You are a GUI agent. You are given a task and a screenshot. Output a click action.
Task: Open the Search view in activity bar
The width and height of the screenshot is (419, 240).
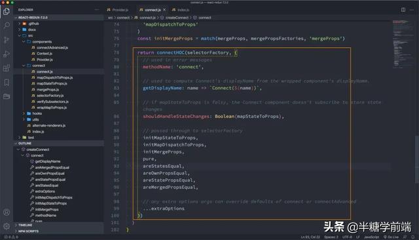click(7, 26)
